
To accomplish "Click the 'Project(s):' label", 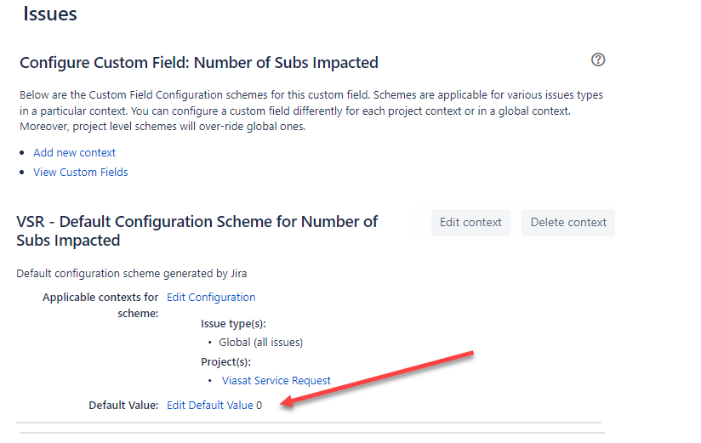I will 225,361.
